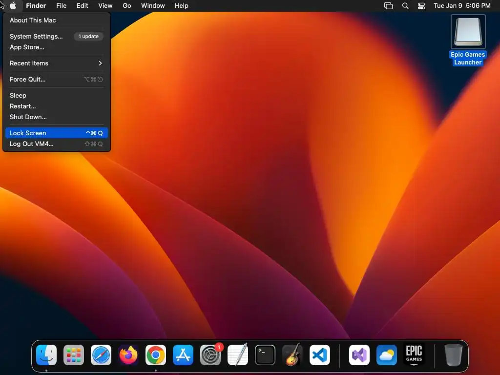Click the date and time clock
500x375 pixels.
tap(462, 6)
